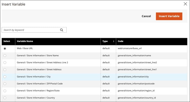This screenshot has height=102, width=190.
Task: Pick the Country variable radio button
Action: (5, 98)
